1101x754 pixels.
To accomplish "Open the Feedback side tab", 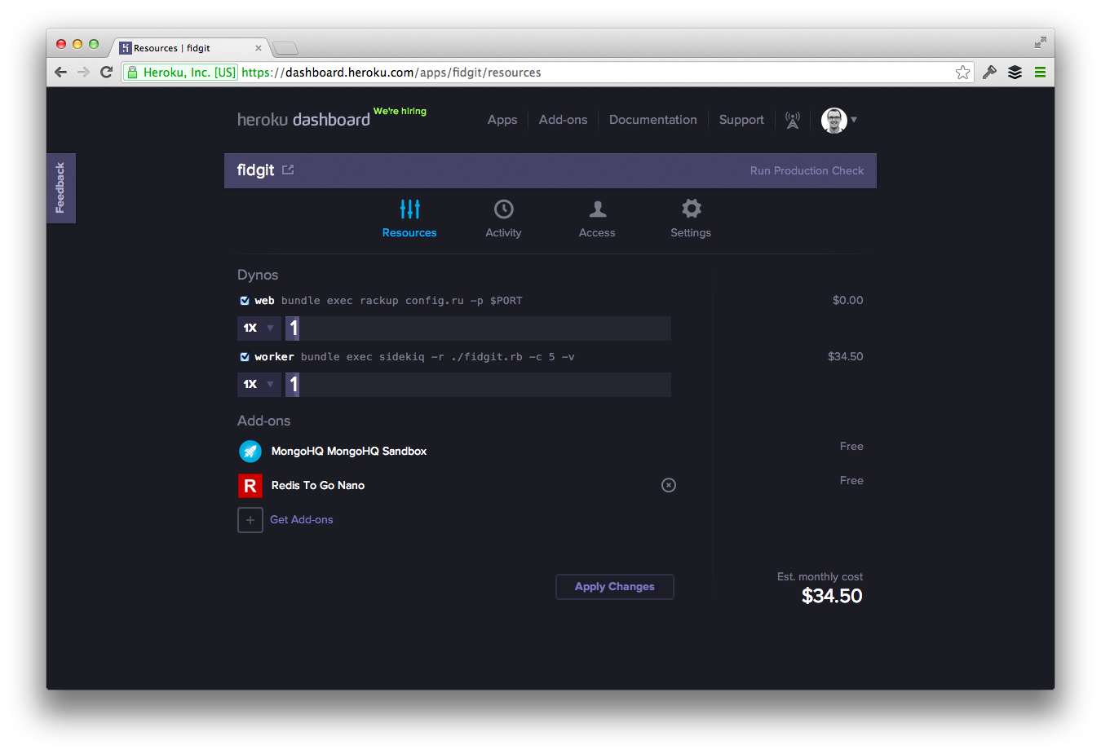I will click(60, 188).
